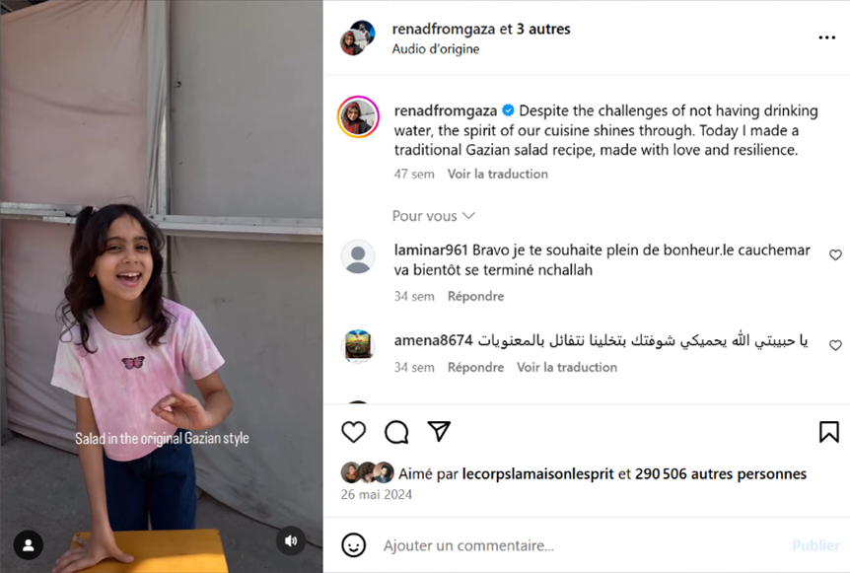The image size is (850, 573).
Task: Like the post with the heart icon
Action: 353,432
